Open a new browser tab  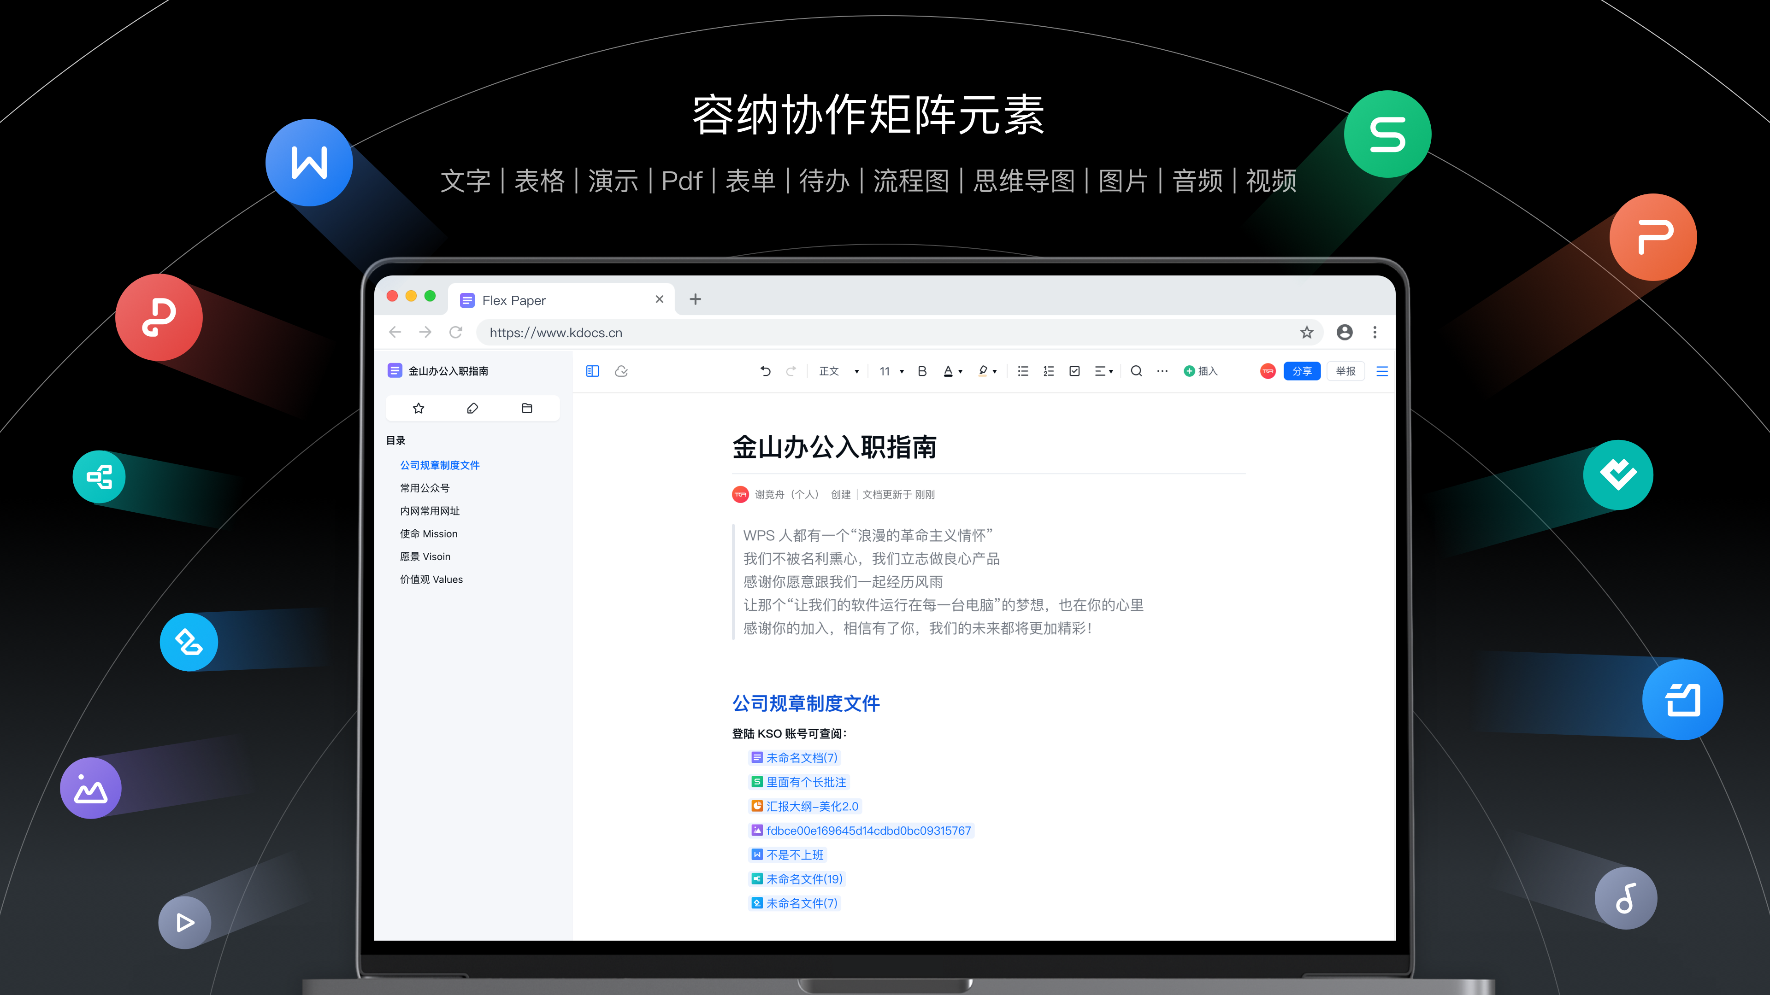point(696,299)
